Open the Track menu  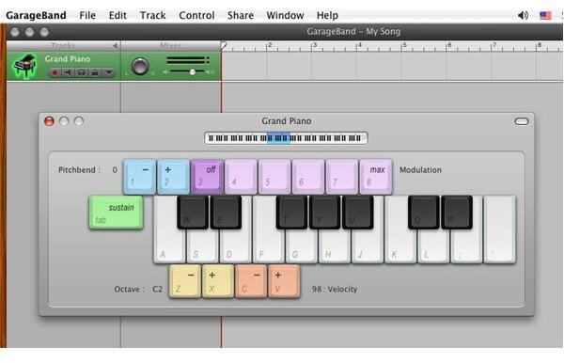[x=153, y=15]
